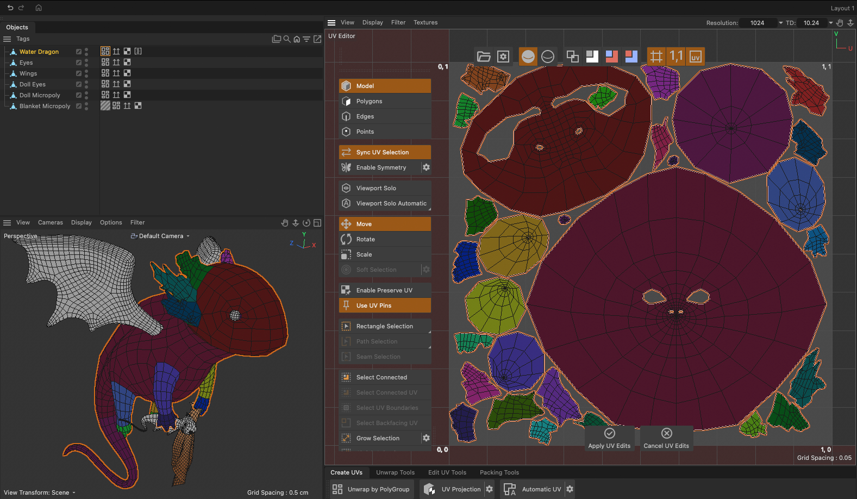Click the overlapping squares UV icon
This screenshot has height=499, width=857.
(572, 57)
